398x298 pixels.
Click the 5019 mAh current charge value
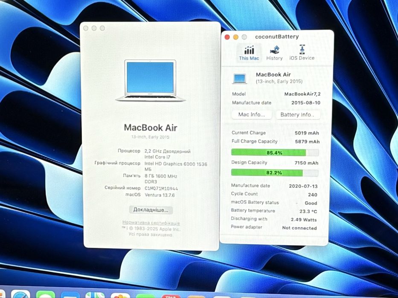click(307, 133)
